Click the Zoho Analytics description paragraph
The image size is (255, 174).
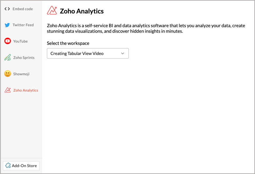pyautogui.click(x=146, y=28)
